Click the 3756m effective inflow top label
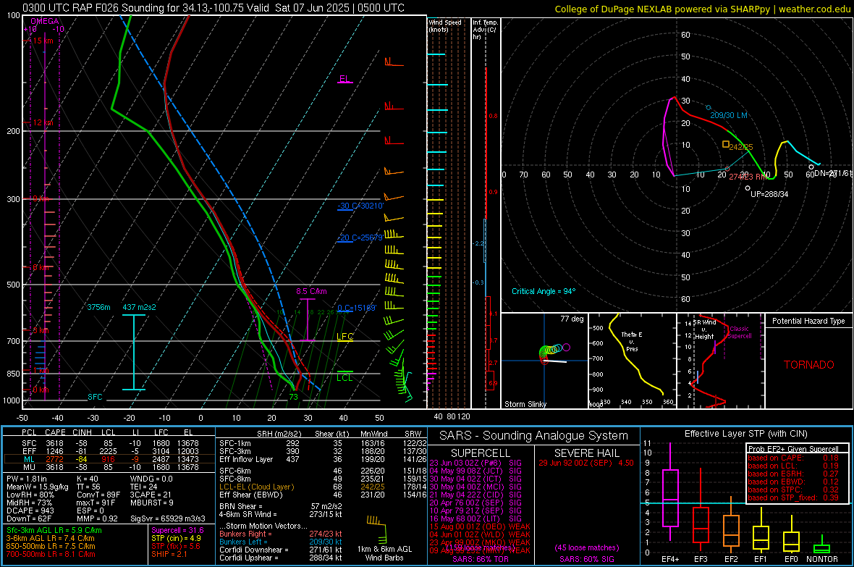The height and width of the screenshot is (567, 854). [x=98, y=308]
